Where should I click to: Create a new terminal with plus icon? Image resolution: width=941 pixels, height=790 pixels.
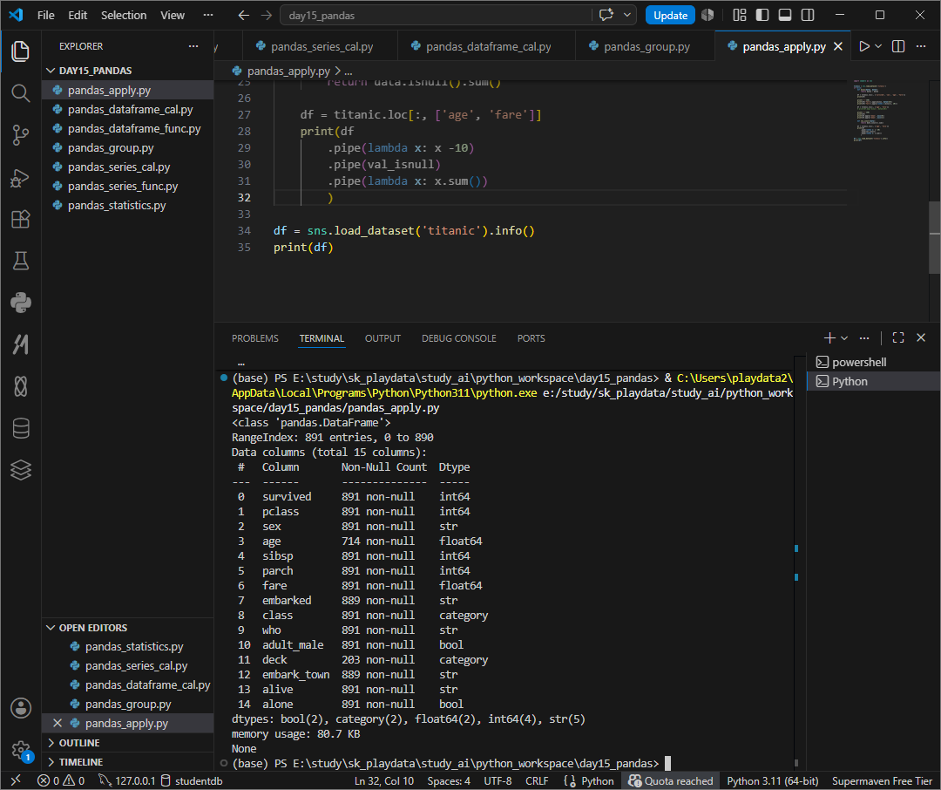point(829,338)
